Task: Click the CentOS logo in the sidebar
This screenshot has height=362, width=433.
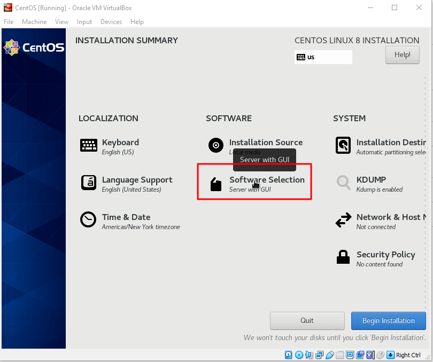Action: [34, 48]
